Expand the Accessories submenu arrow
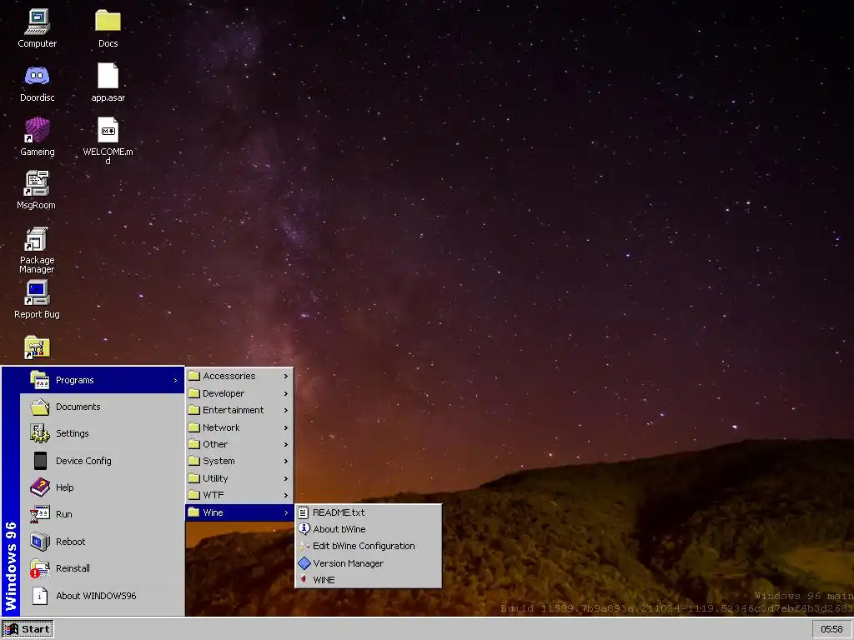This screenshot has height=640, width=854. coord(286,376)
